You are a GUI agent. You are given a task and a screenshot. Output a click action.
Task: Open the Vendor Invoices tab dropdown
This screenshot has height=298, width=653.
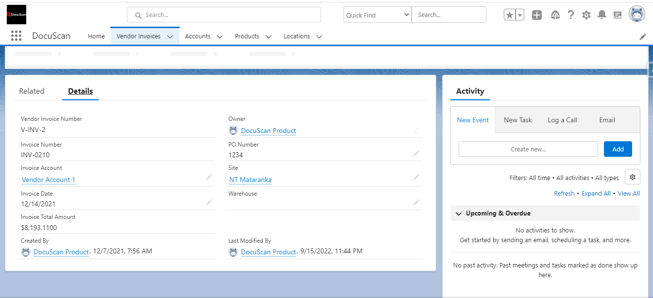(x=170, y=36)
